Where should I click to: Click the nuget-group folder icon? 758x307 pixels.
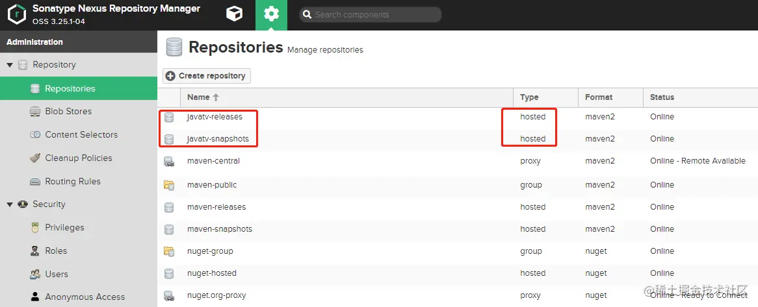click(x=169, y=251)
